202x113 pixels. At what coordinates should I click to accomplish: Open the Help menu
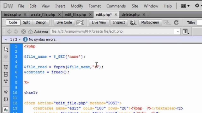click(x=168, y=6)
